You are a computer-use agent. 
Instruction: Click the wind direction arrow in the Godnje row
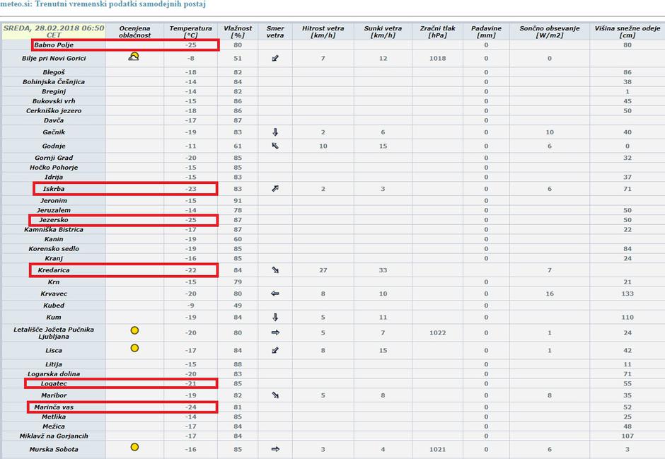point(275,146)
